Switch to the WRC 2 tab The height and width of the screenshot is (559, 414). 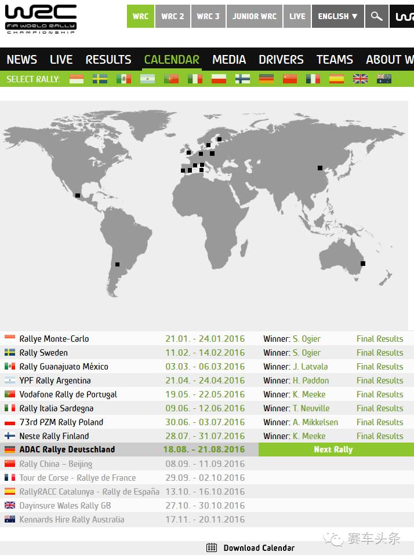tap(173, 16)
